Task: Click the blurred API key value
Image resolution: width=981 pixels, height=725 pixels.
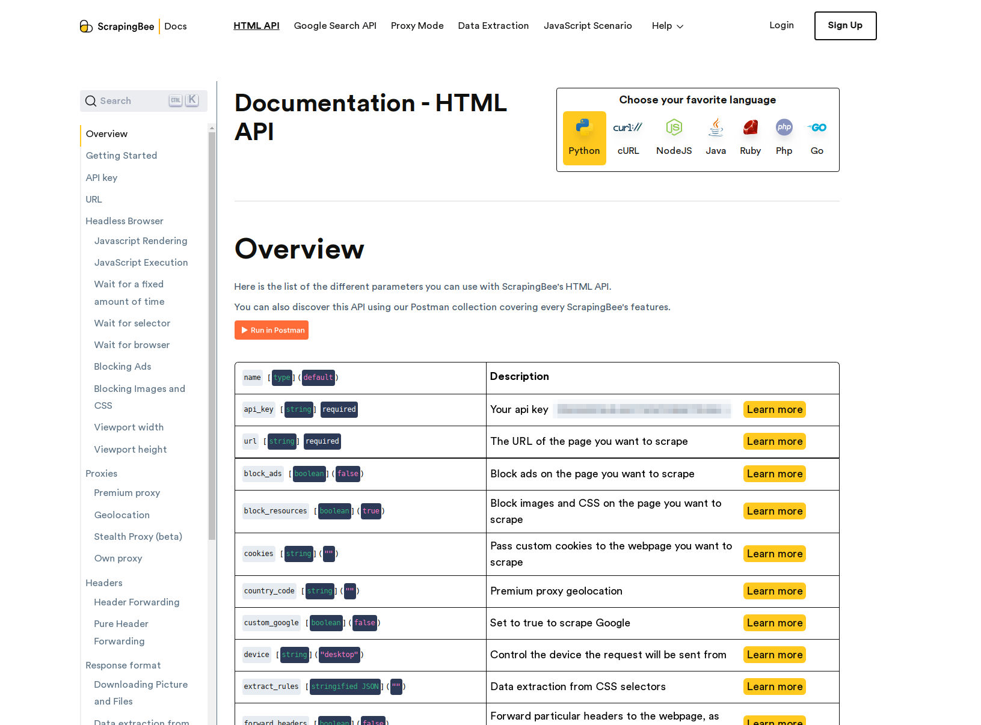Action: [642, 409]
